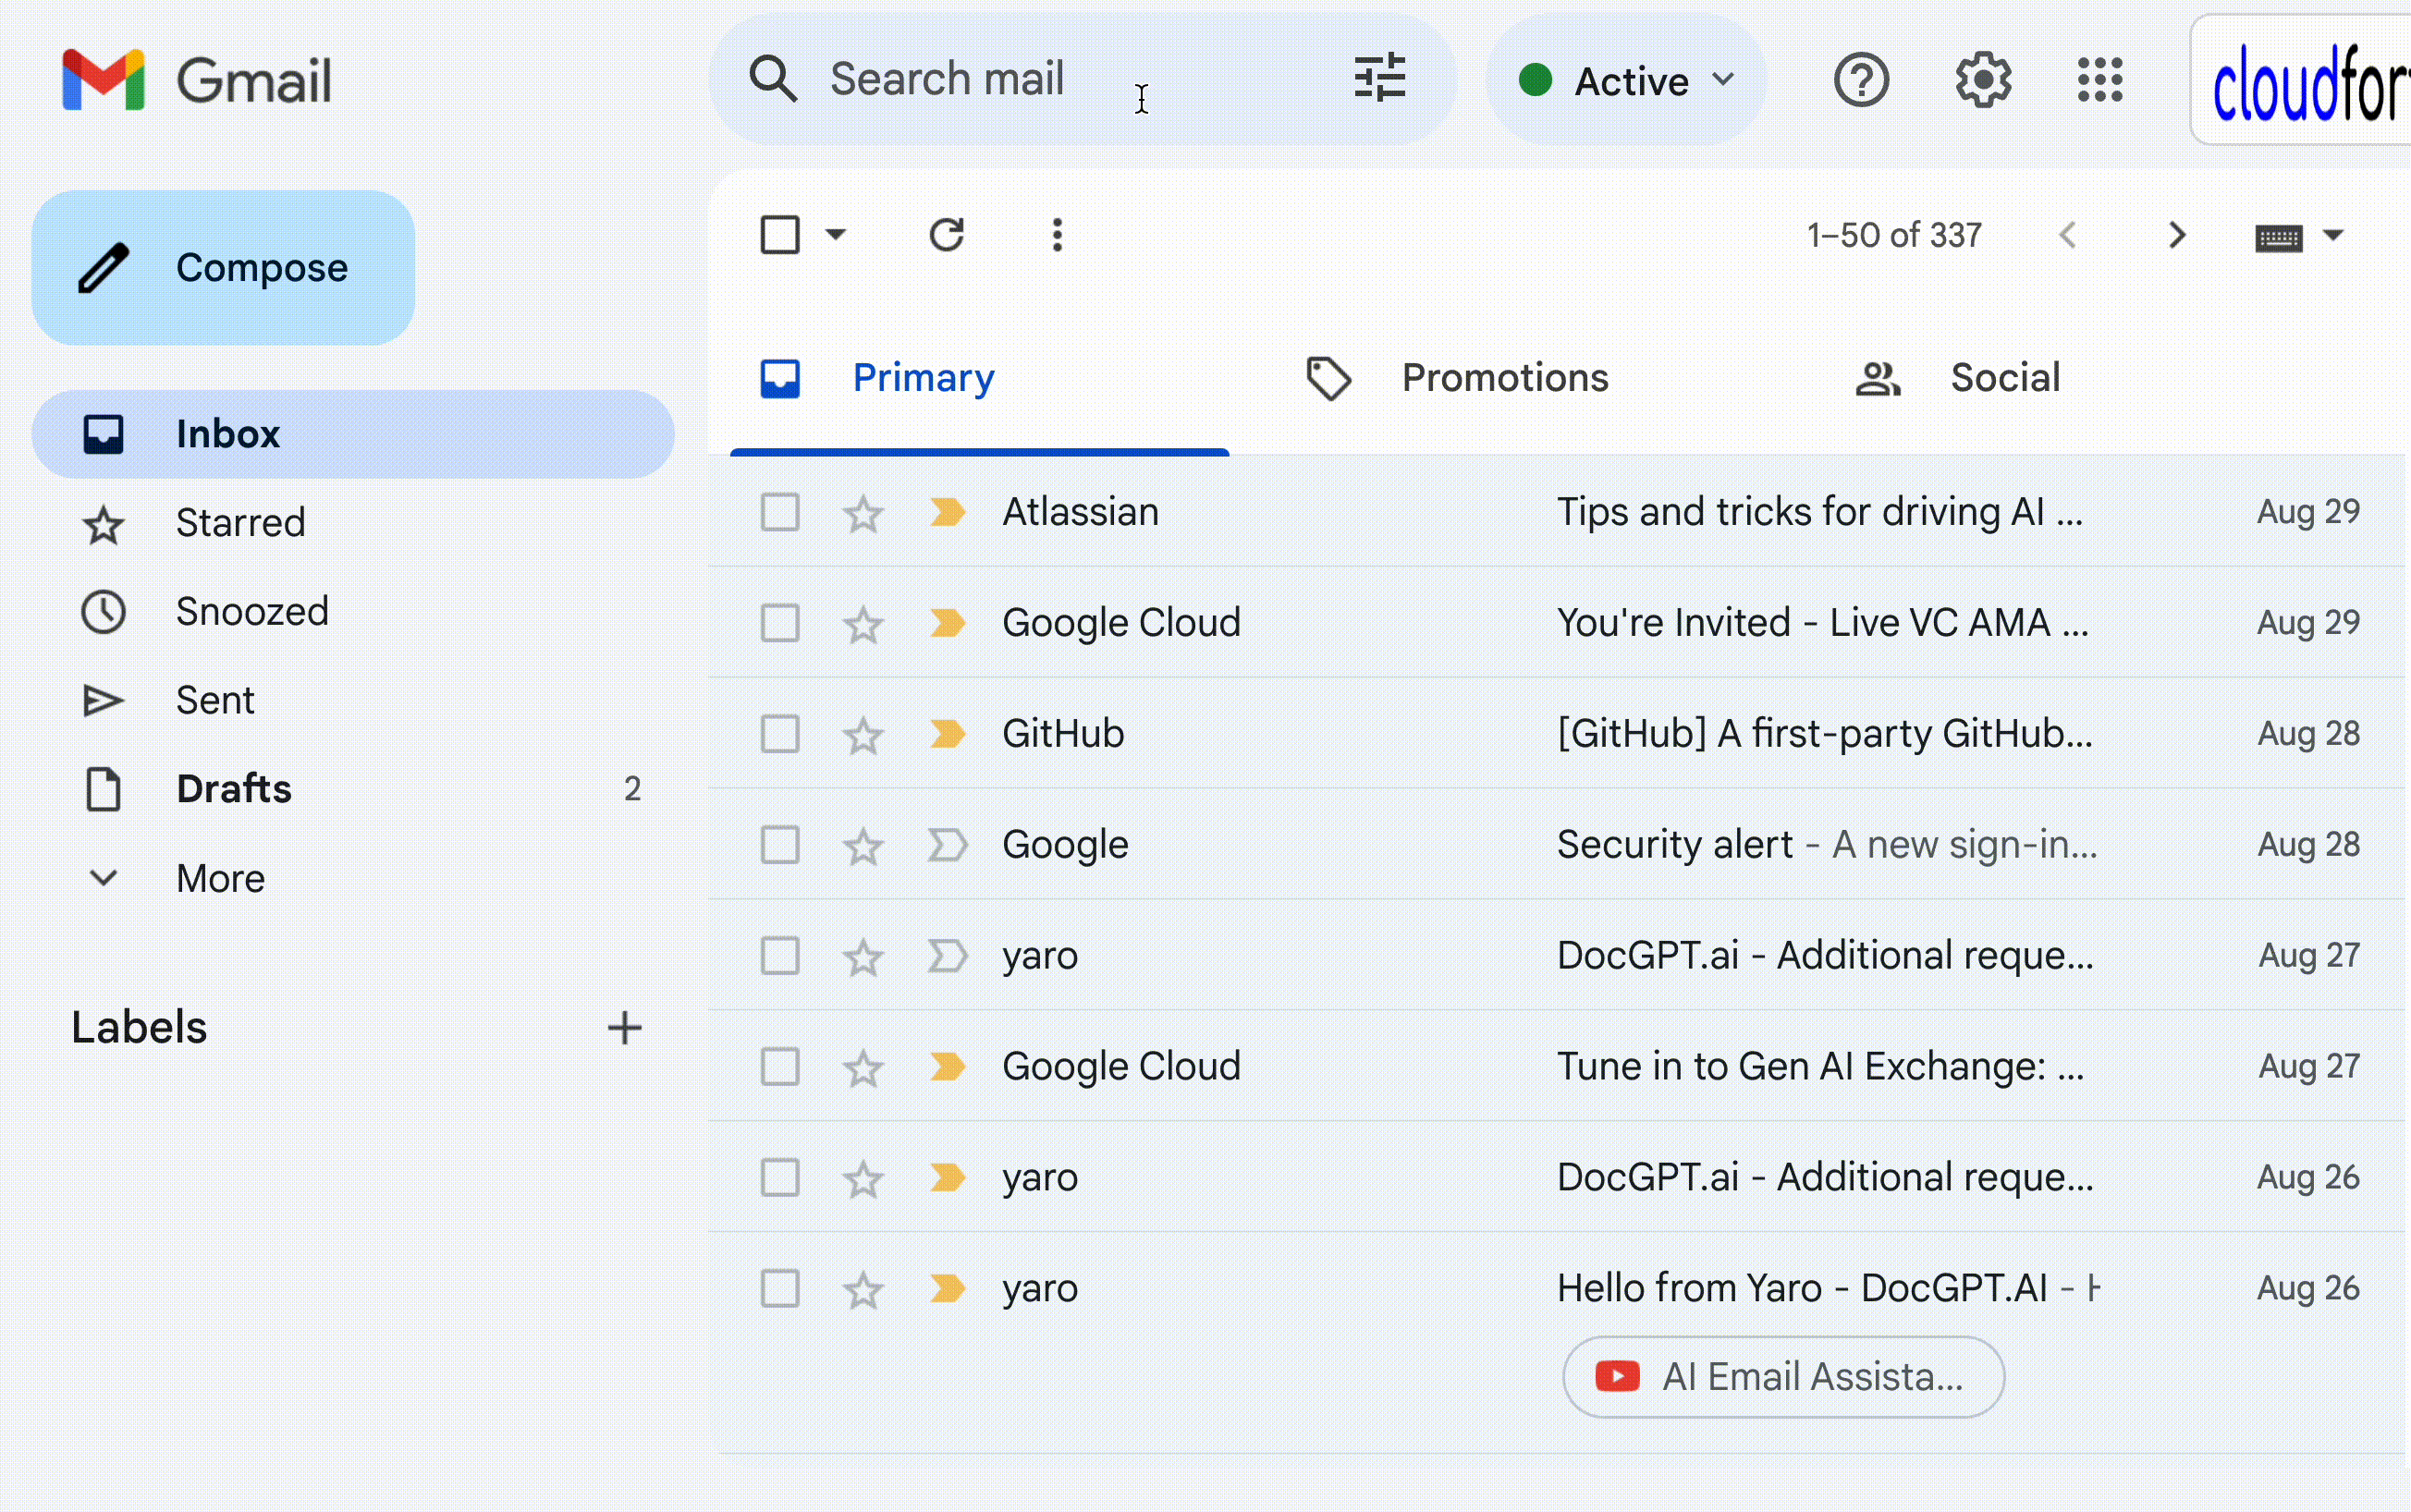Star the Hello from Yaro email
The image size is (2411, 1512).
pyautogui.click(x=863, y=1291)
